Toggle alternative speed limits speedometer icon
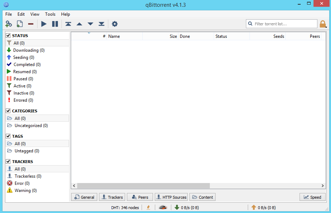The height and width of the screenshot is (213, 331). coord(163,208)
